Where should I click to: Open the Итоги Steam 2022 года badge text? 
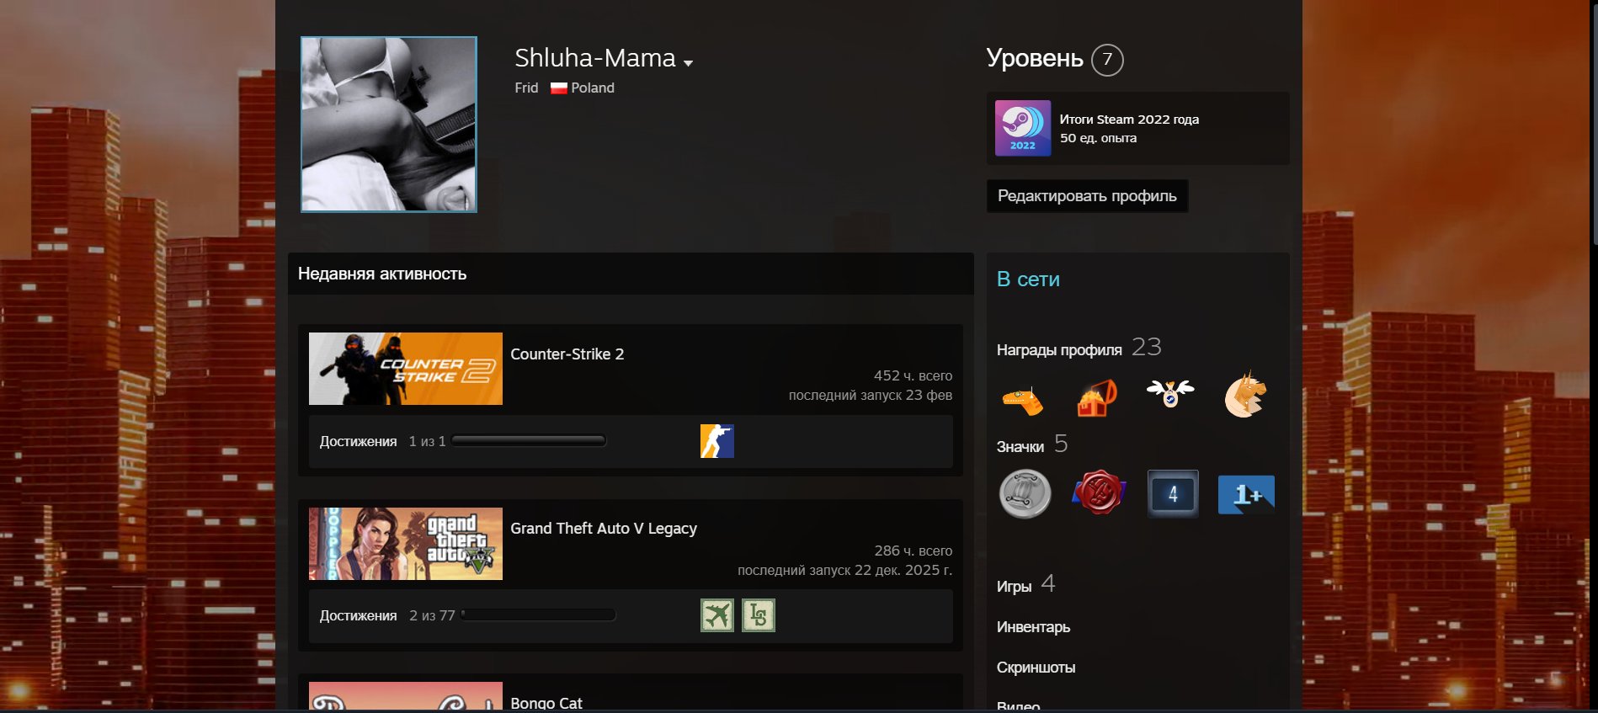coord(1129,120)
